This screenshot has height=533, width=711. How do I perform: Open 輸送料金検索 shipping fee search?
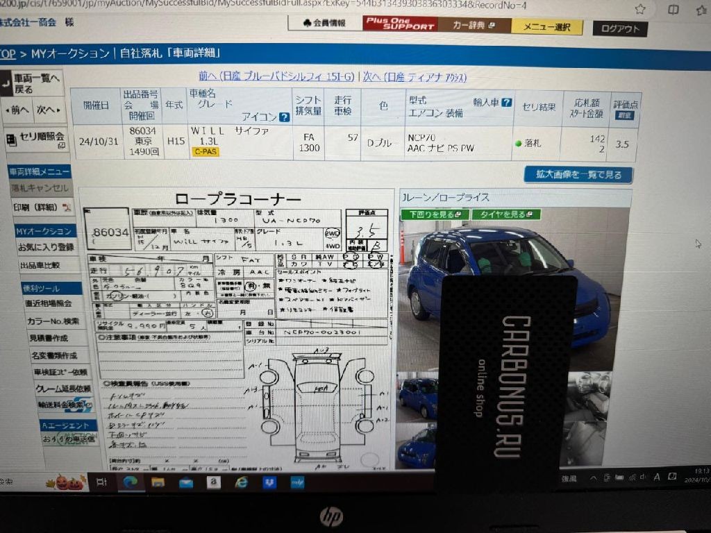(66, 405)
